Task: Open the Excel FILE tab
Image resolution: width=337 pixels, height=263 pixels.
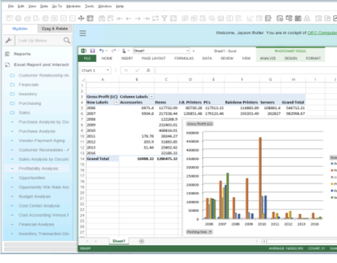Action: 87,58
